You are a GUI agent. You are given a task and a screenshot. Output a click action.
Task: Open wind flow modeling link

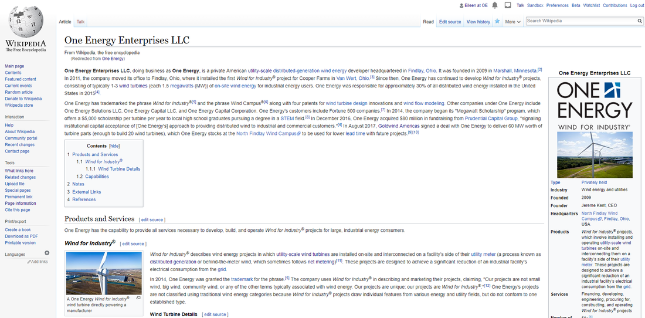[424, 103]
